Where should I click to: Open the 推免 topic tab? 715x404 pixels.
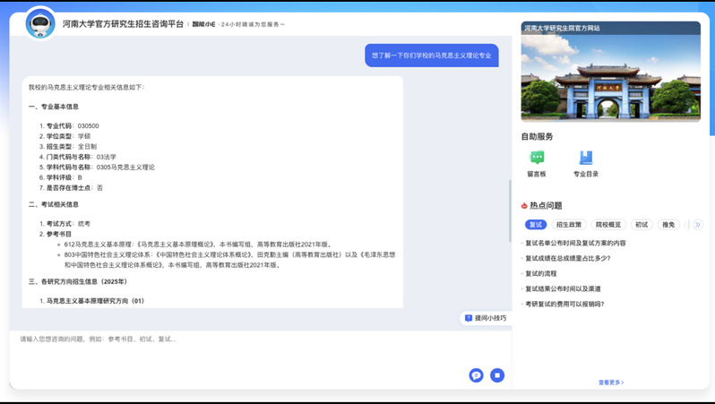(668, 225)
